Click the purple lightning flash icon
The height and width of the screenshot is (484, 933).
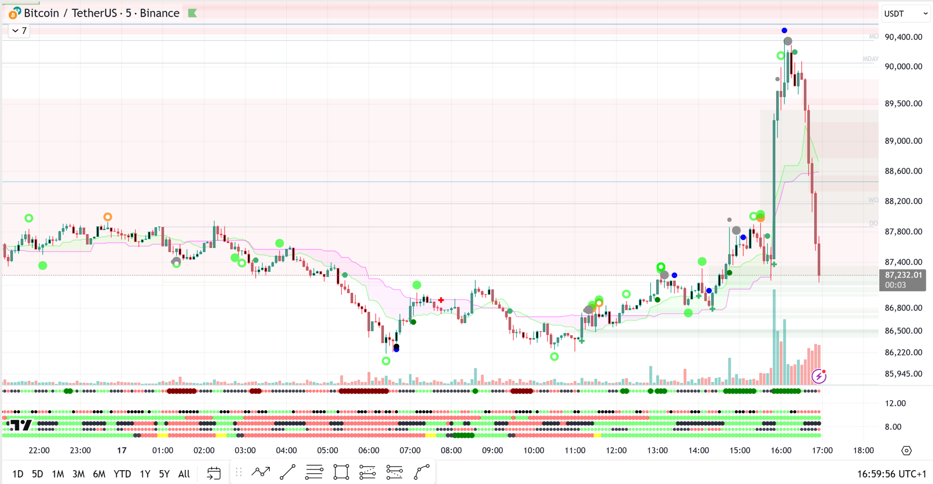(819, 376)
